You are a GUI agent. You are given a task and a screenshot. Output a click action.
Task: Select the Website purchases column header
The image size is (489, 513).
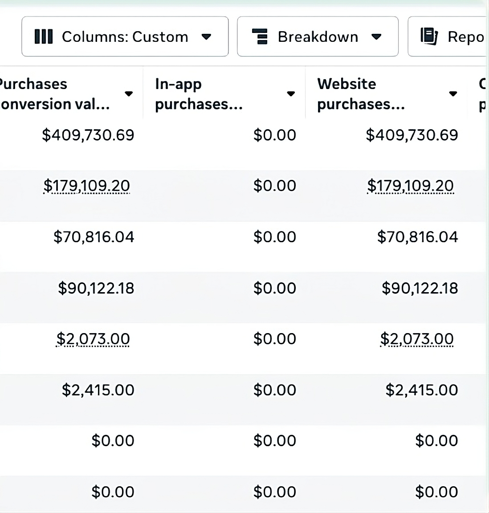pyautogui.click(x=361, y=94)
